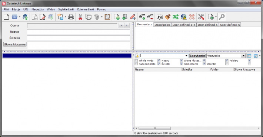
Task: Click the blue Open folder icon
Action: click(x=14, y=17)
